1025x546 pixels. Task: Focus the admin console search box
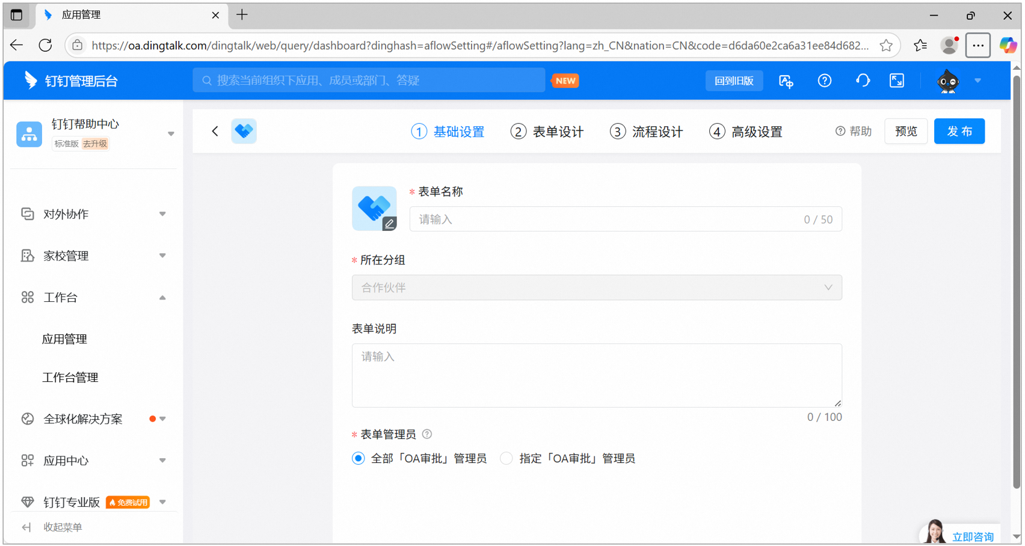[x=369, y=81]
